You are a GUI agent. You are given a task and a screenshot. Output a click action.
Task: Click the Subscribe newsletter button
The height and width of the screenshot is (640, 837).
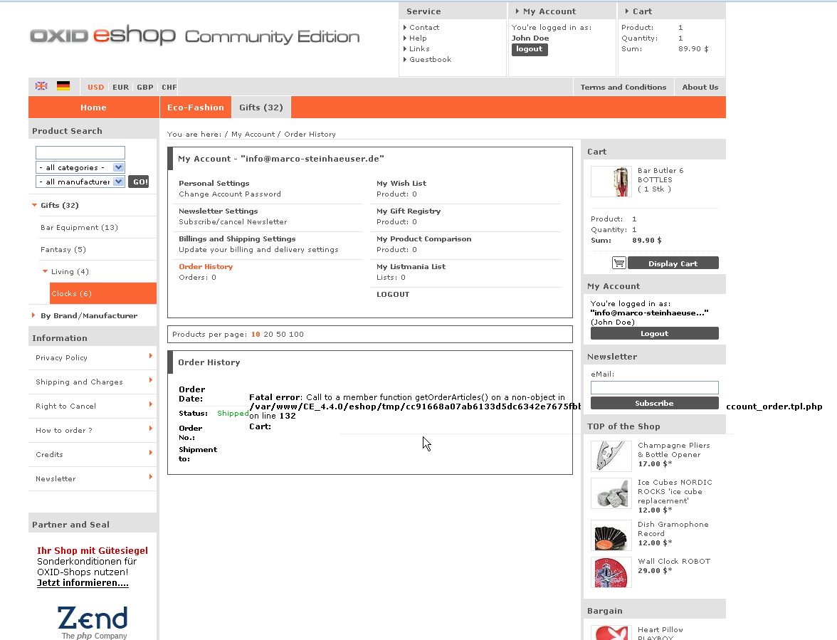point(654,403)
